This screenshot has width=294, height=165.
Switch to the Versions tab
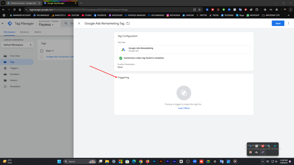click(x=24, y=32)
